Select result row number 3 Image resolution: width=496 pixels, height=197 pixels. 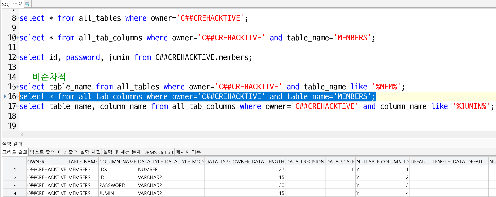coord(15,185)
